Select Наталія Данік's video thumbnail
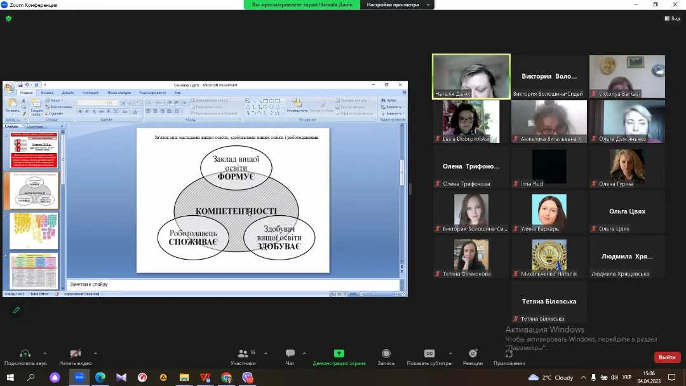Screen dimensions: 686x386 click(471, 76)
